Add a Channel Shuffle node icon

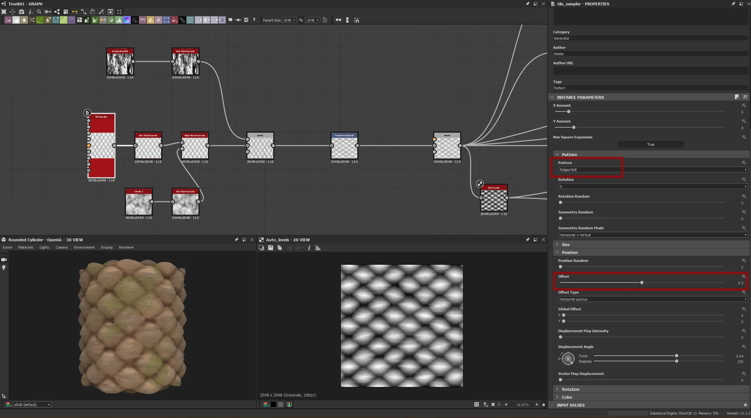tap(32, 20)
